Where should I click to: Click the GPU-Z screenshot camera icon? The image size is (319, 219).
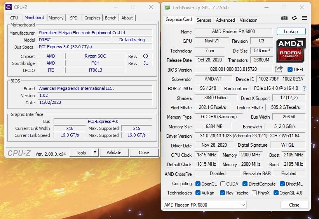284,18
